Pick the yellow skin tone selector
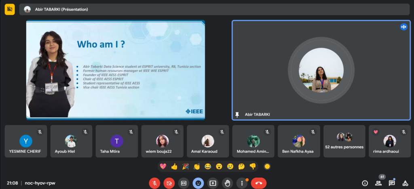 [267, 166]
